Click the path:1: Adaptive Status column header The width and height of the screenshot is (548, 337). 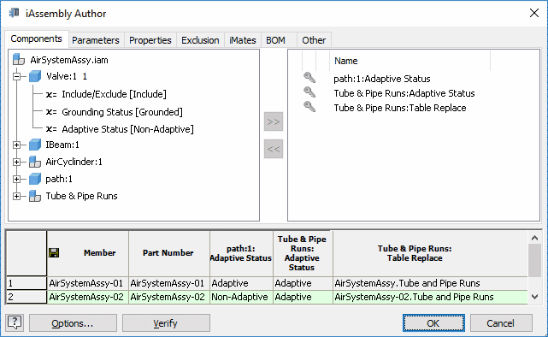[x=241, y=253]
